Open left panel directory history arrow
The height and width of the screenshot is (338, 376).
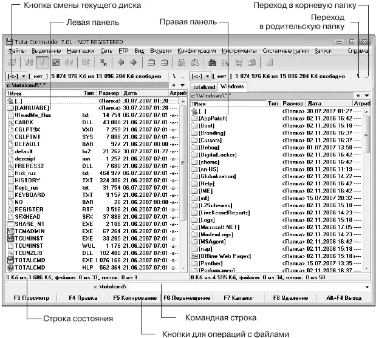point(182,85)
